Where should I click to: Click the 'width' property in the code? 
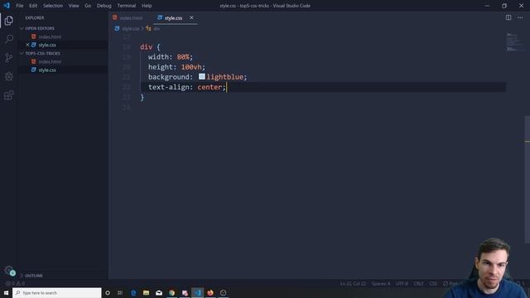(158, 57)
